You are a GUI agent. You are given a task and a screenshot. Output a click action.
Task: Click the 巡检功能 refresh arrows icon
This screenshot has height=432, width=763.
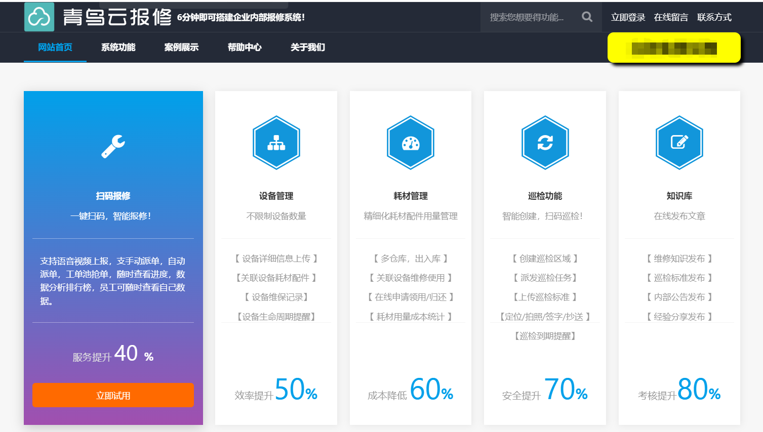pos(545,143)
